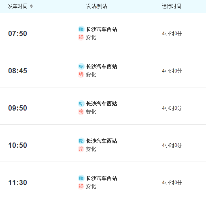Sort by 发车时间 using the arrow icon
Viewport: 206px width, 198px height.
31,6
